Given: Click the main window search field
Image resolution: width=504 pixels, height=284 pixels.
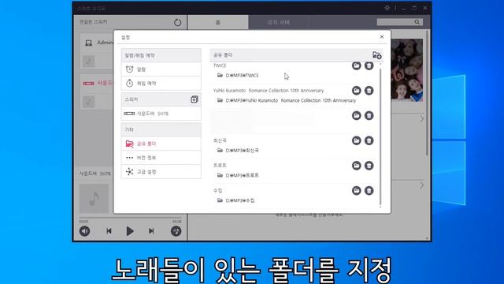Looking at the screenshot, I should [x=399, y=22].
